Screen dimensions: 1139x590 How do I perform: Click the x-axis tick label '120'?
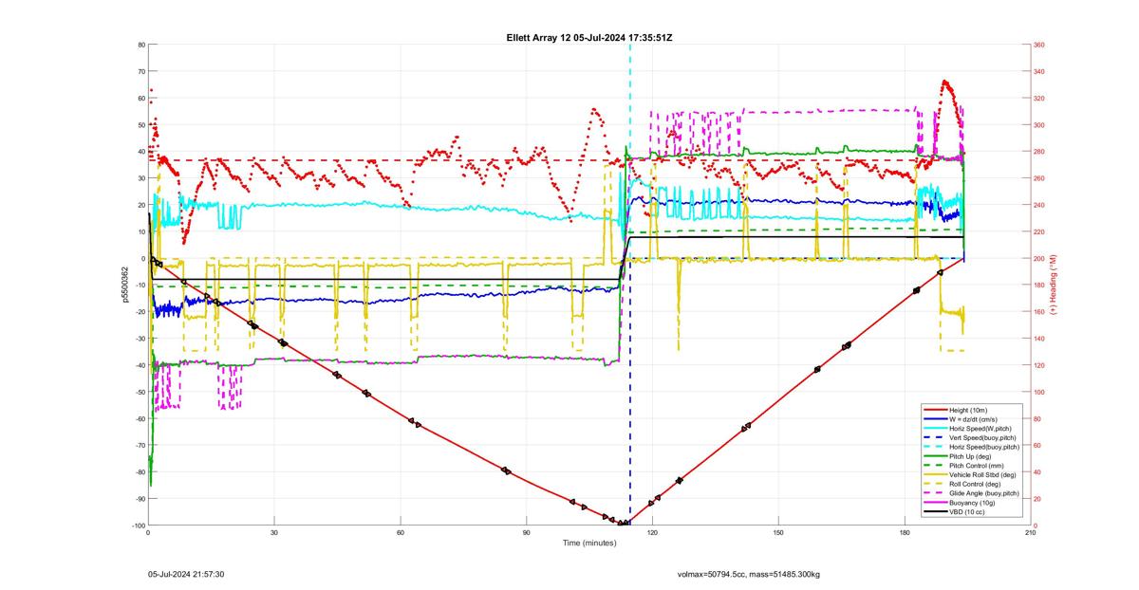(652, 533)
